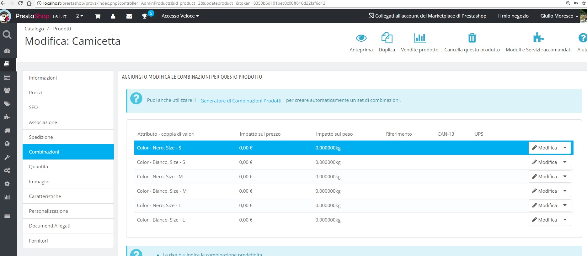Screen dimensions: 587x256
Task: Click the Il mio negozio link
Action: [x=513, y=16]
